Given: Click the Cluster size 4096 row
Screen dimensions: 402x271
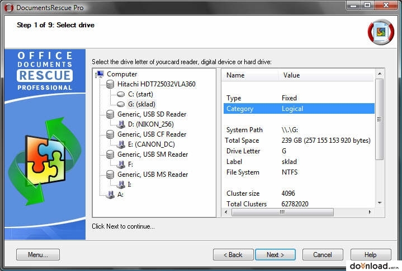Looking at the screenshot, I should [299, 193].
